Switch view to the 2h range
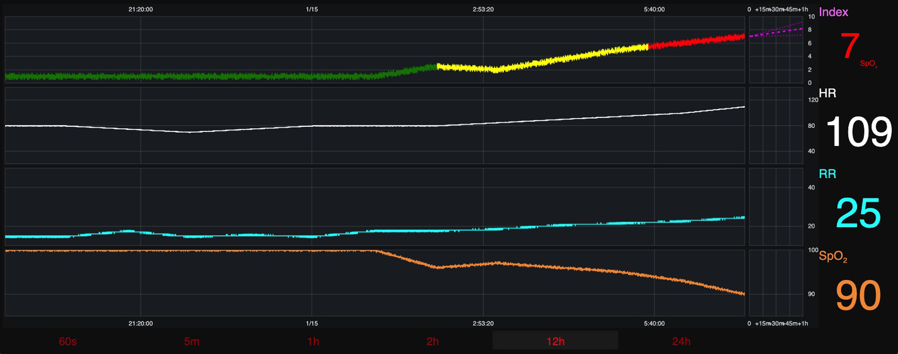Image resolution: width=898 pixels, height=354 pixels. [x=433, y=341]
